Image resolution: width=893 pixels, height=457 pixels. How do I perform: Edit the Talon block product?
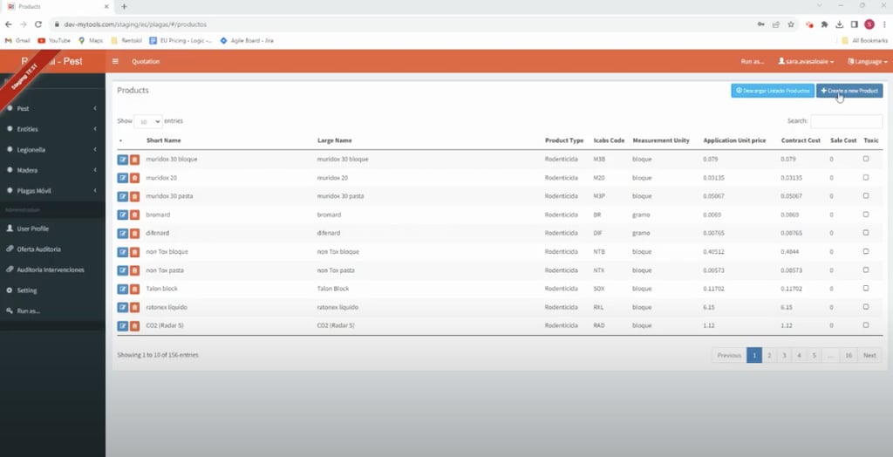(122, 289)
